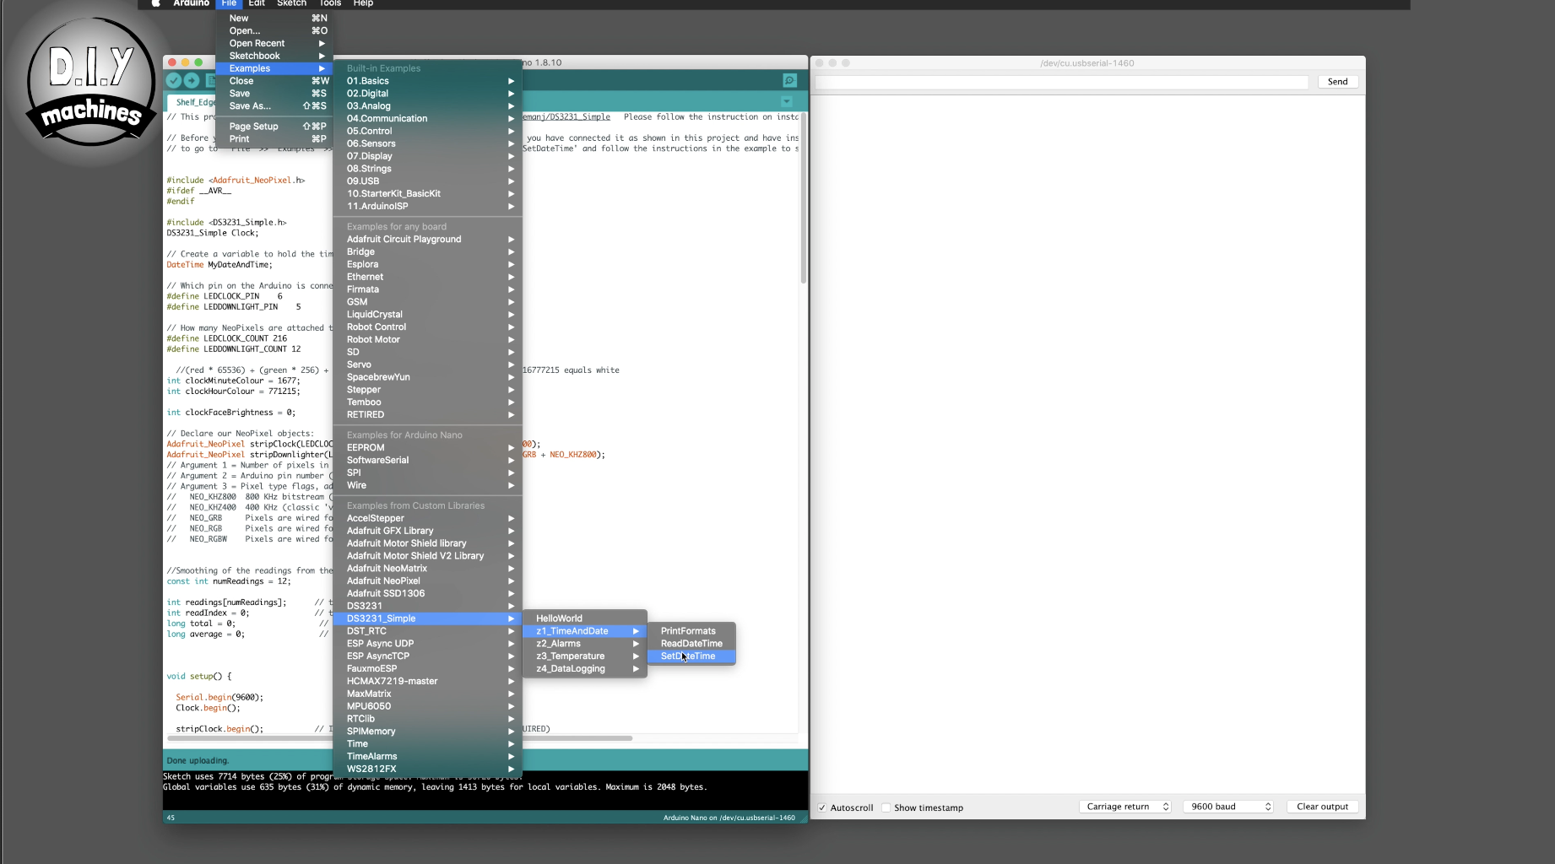Open the WS2812FX examples submenu
Viewport: 1555px width, 864px height.
pos(428,769)
